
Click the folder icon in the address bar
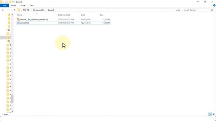click(19, 10)
